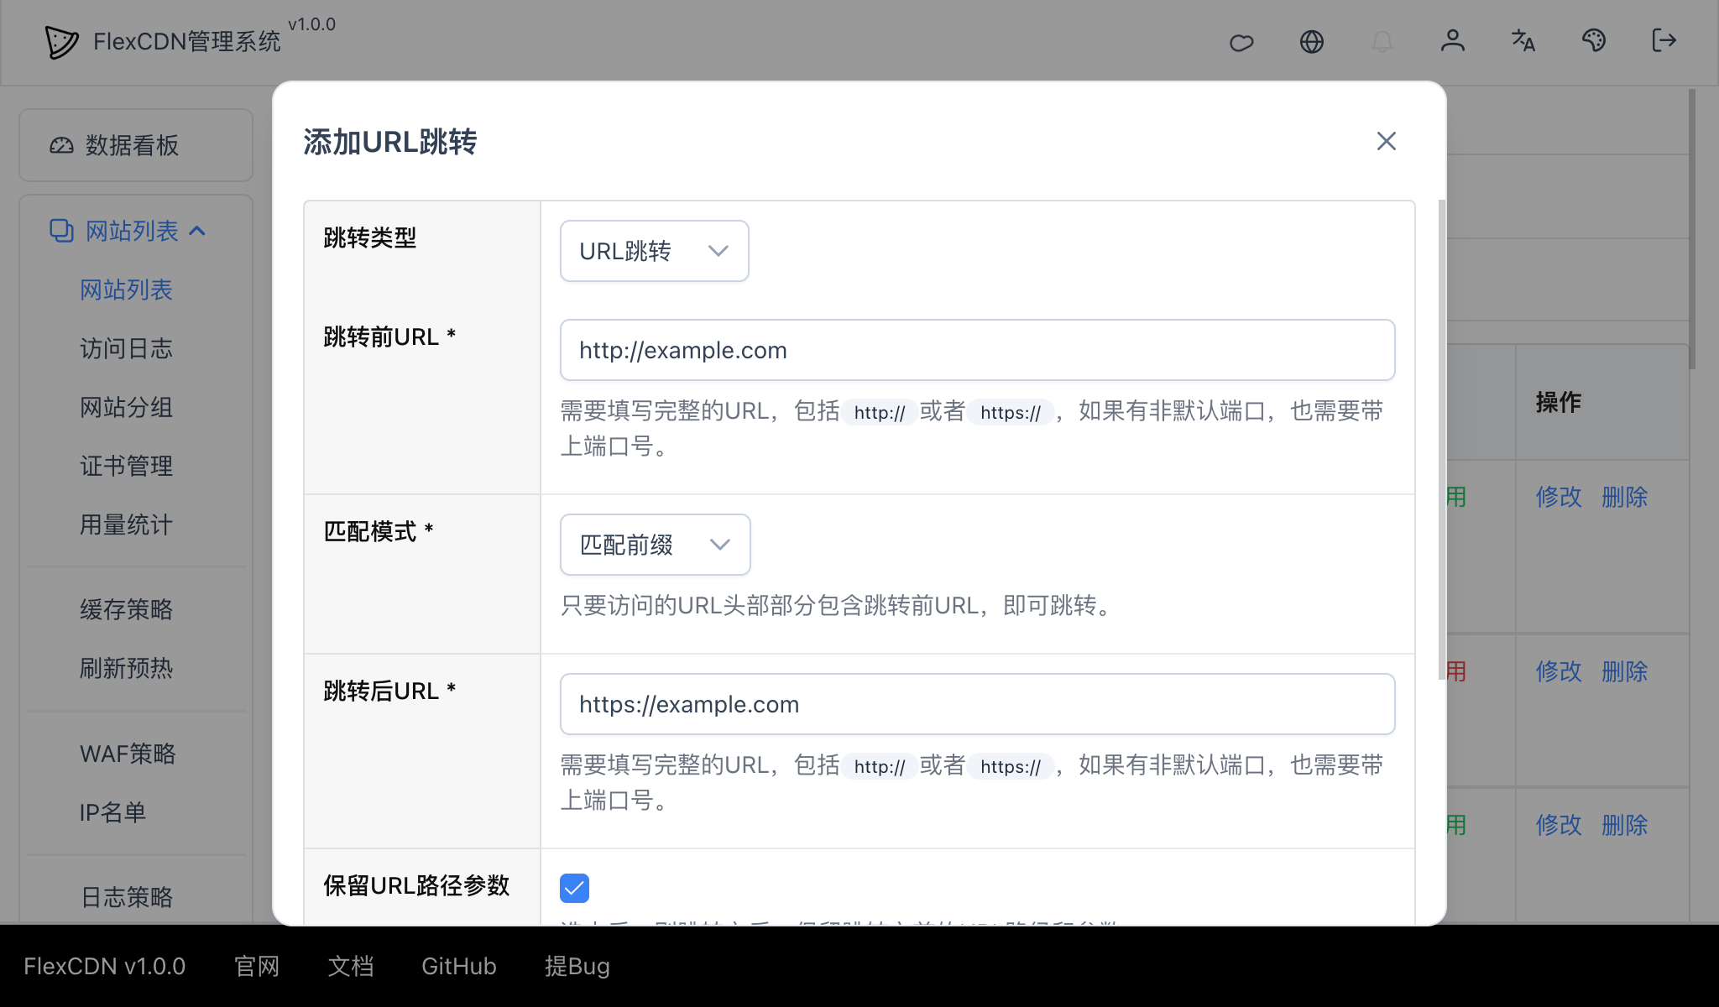1719x1007 pixels.
Task: Click the globe icon in the top bar
Action: (1312, 41)
